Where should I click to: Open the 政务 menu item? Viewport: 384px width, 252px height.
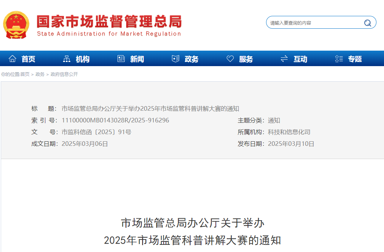point(192,59)
